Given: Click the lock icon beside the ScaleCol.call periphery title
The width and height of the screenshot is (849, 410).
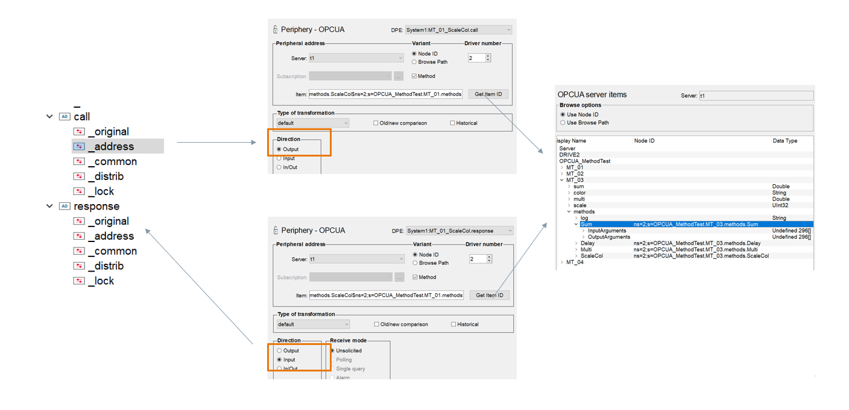Looking at the screenshot, I should click(x=276, y=30).
